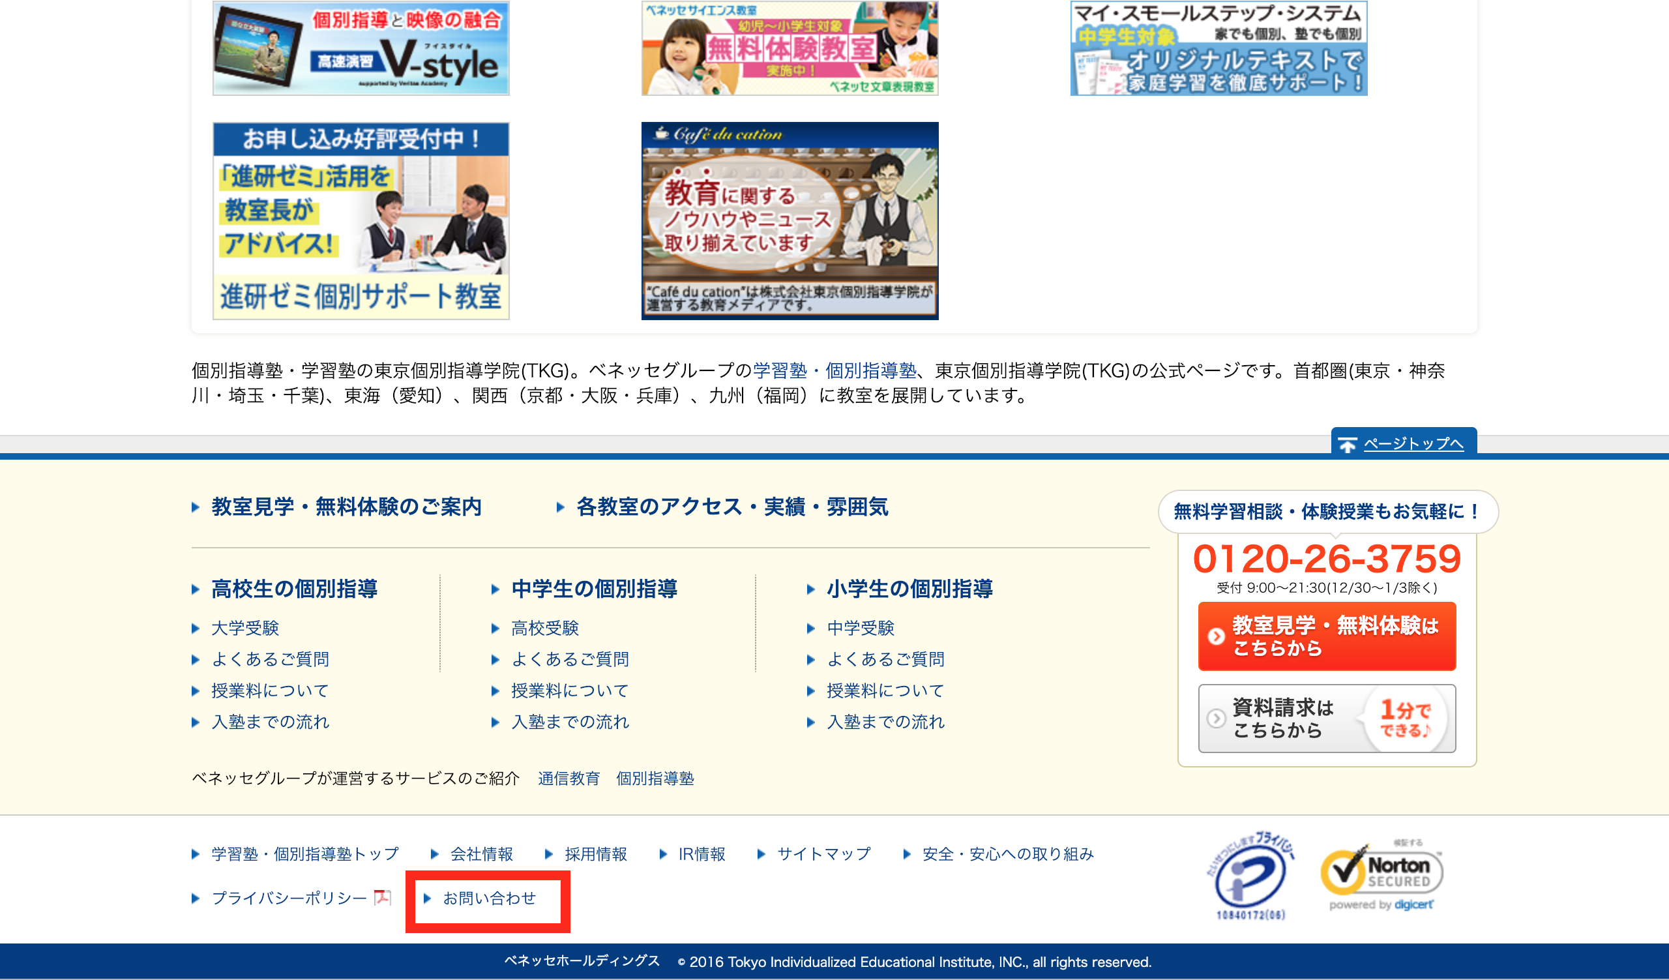Open the マイ・スモールステップ・システム banner

point(1219,48)
